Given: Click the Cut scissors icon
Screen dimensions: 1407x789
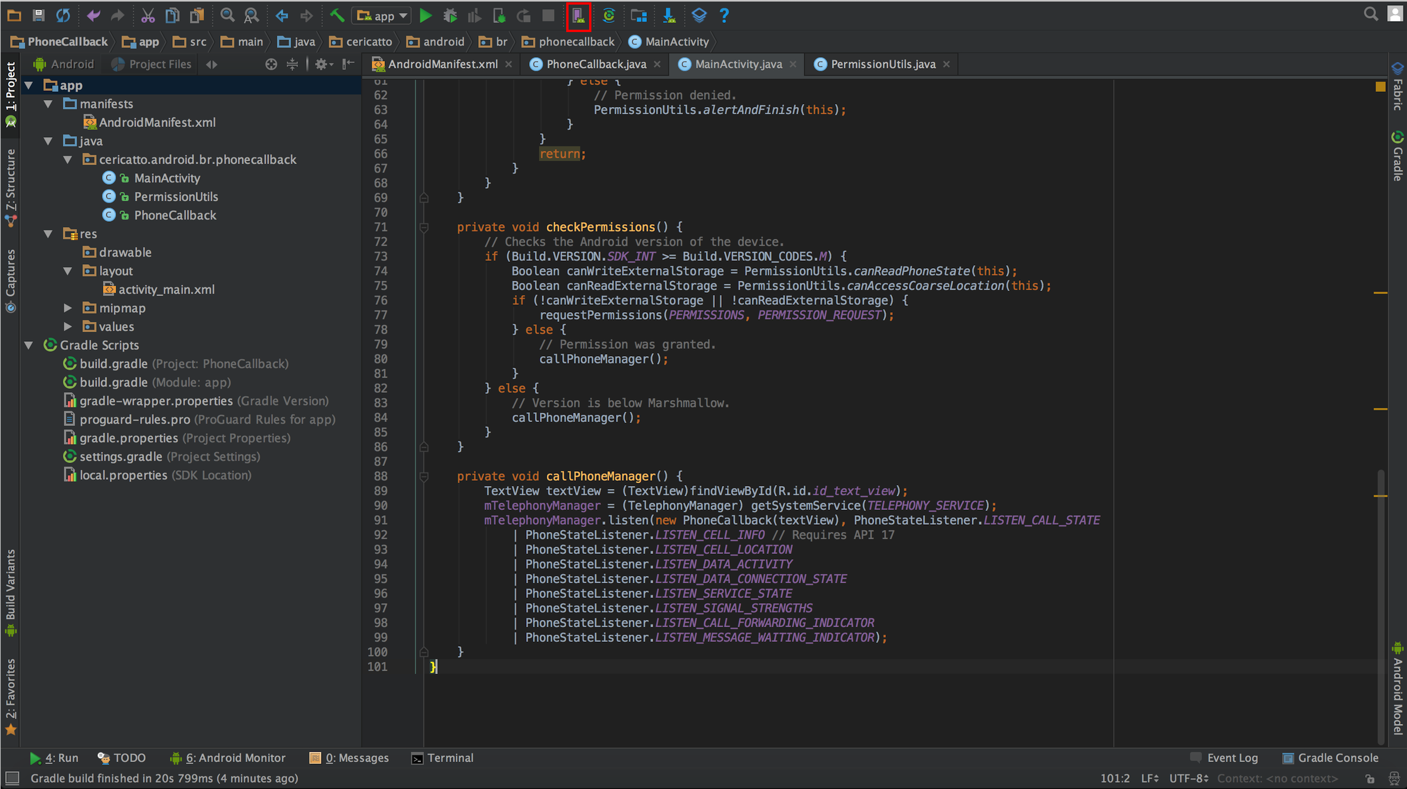Looking at the screenshot, I should pyautogui.click(x=148, y=15).
